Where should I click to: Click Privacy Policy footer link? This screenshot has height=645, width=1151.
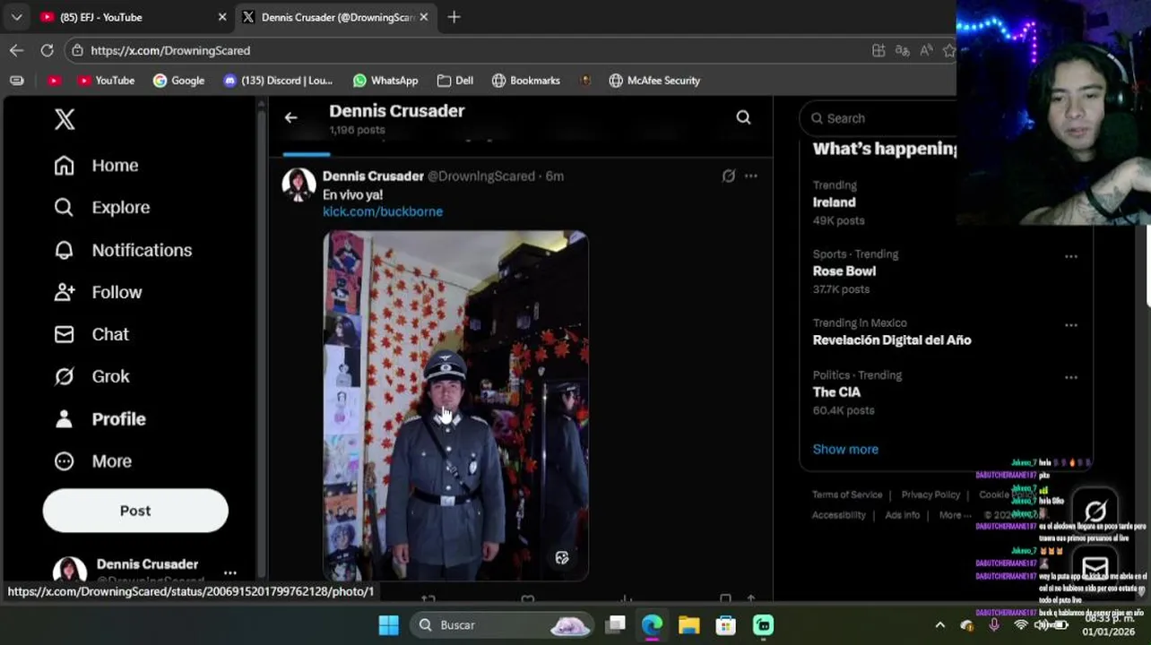pos(930,494)
